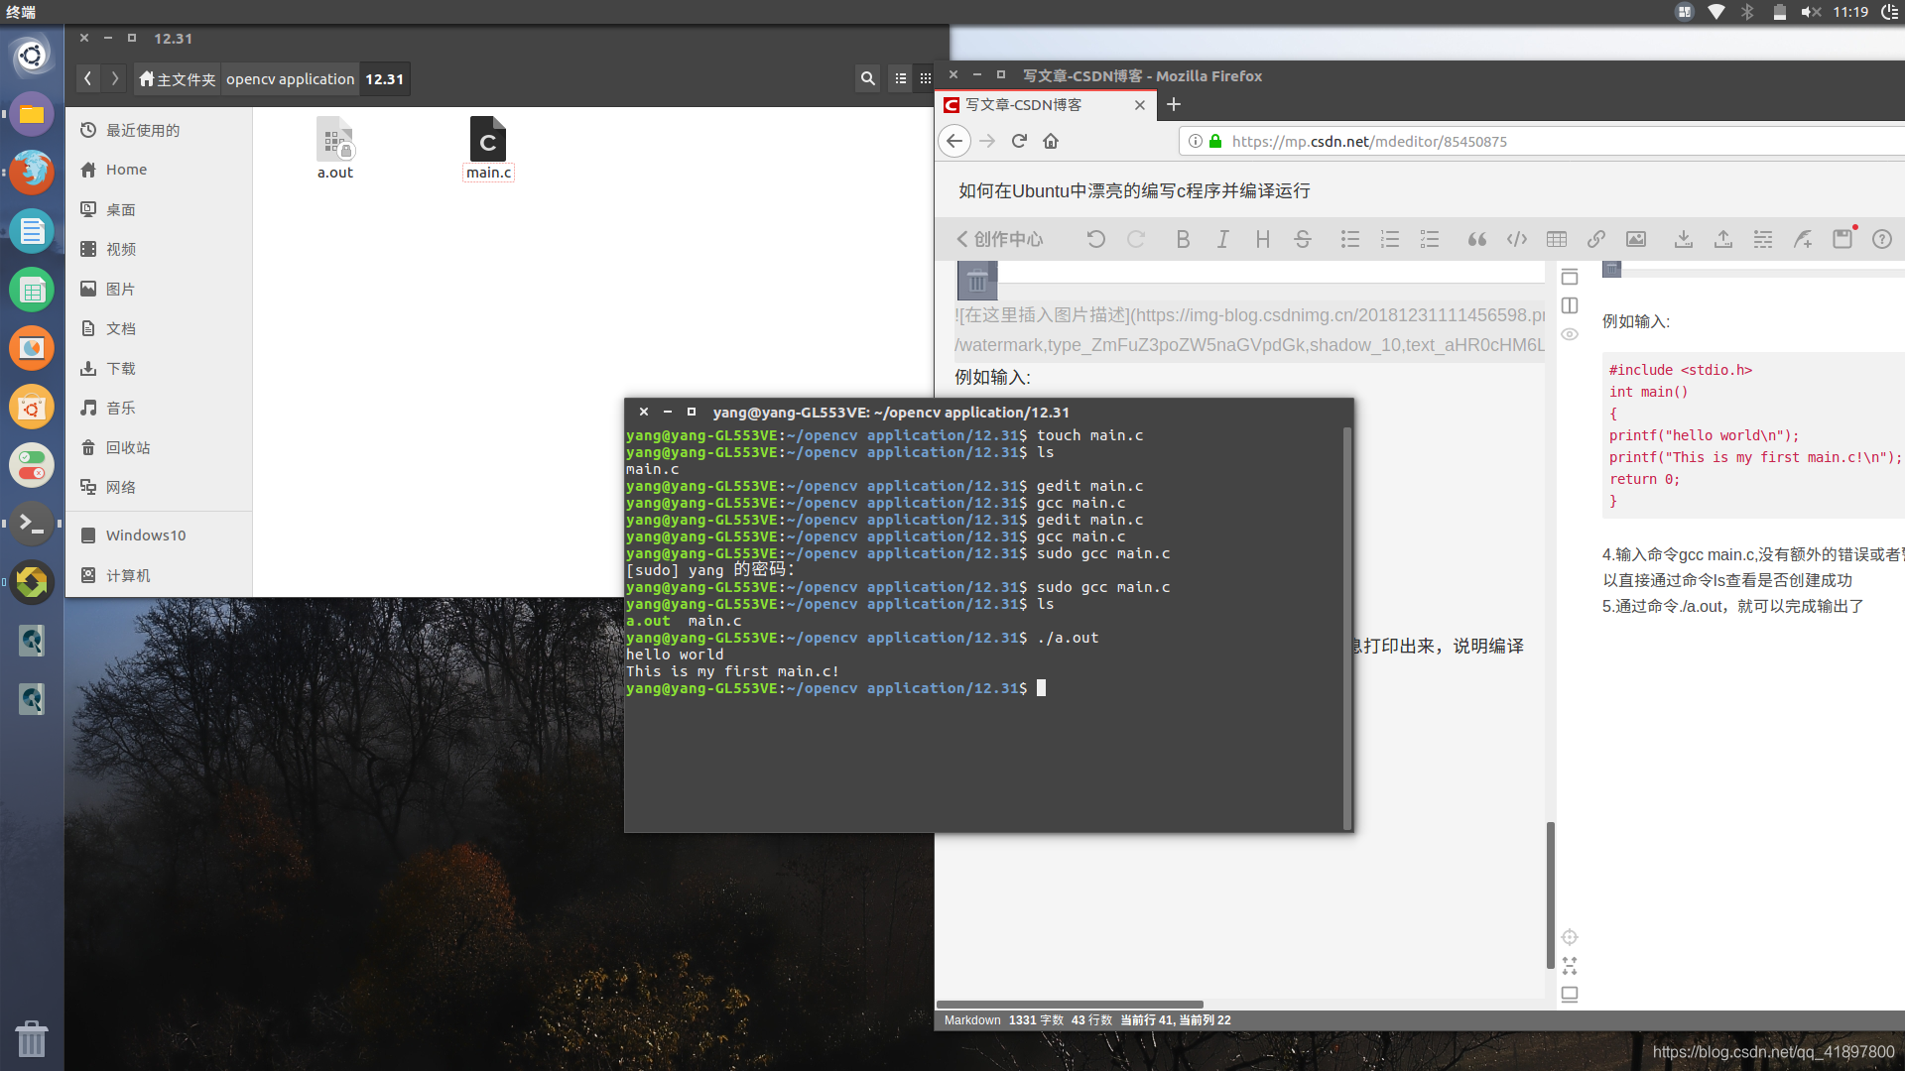The height and width of the screenshot is (1071, 1905).
Task: Insert an ordered list
Action: point(1390,239)
